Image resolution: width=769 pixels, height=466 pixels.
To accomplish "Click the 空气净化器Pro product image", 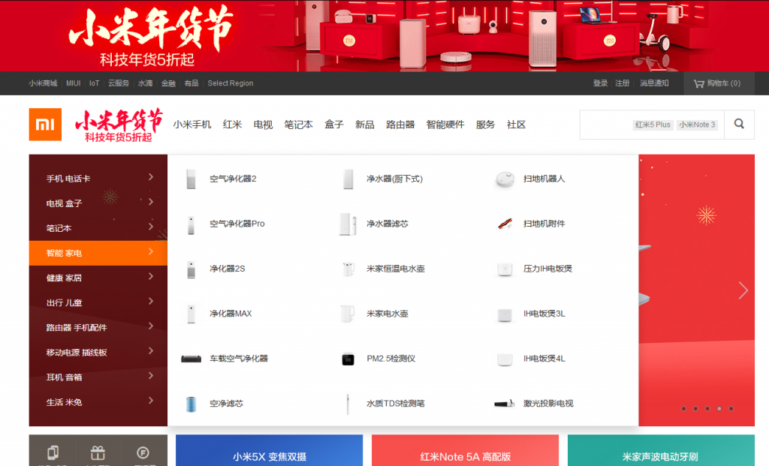I will [191, 224].
